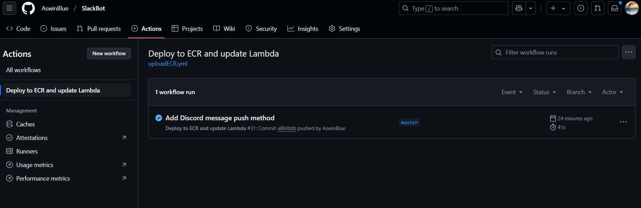The image size is (641, 208).
Task: Switch to the Pull requests tab
Action: point(99,29)
